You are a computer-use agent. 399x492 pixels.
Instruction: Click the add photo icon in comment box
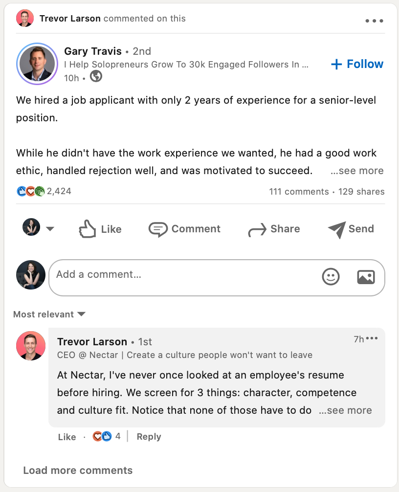366,277
